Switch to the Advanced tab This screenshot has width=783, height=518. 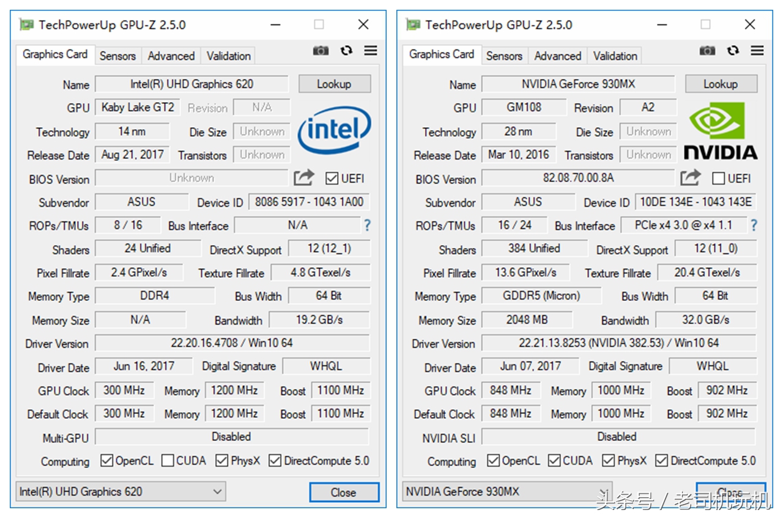pyautogui.click(x=171, y=56)
